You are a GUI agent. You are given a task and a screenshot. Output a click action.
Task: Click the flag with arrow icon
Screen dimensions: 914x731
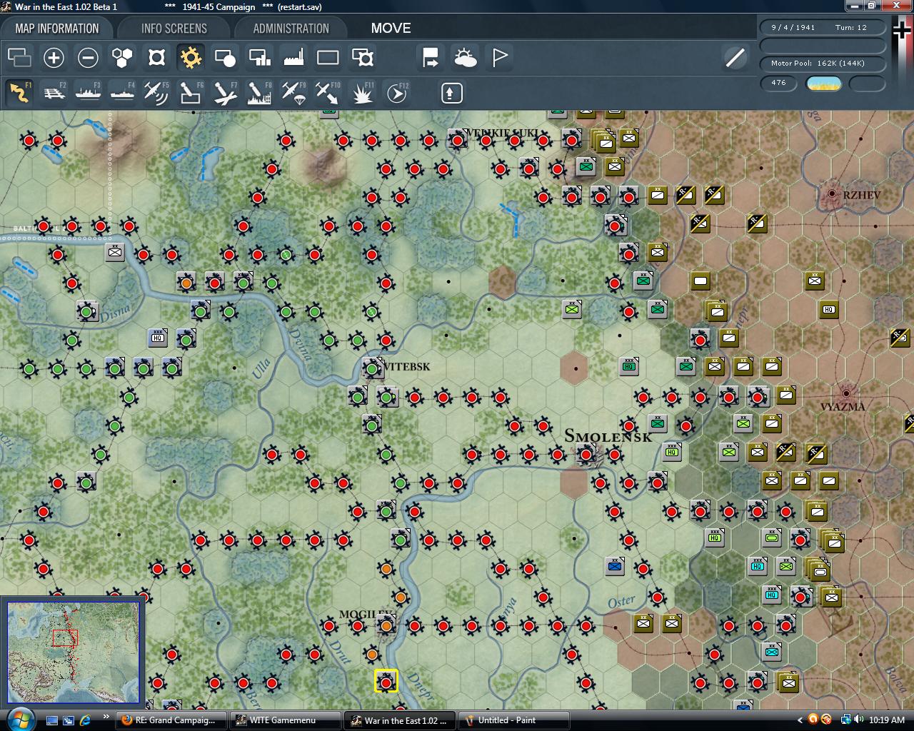pyautogui.click(x=431, y=58)
